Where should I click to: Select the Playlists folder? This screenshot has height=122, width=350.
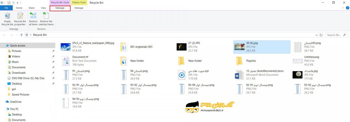point(251,61)
